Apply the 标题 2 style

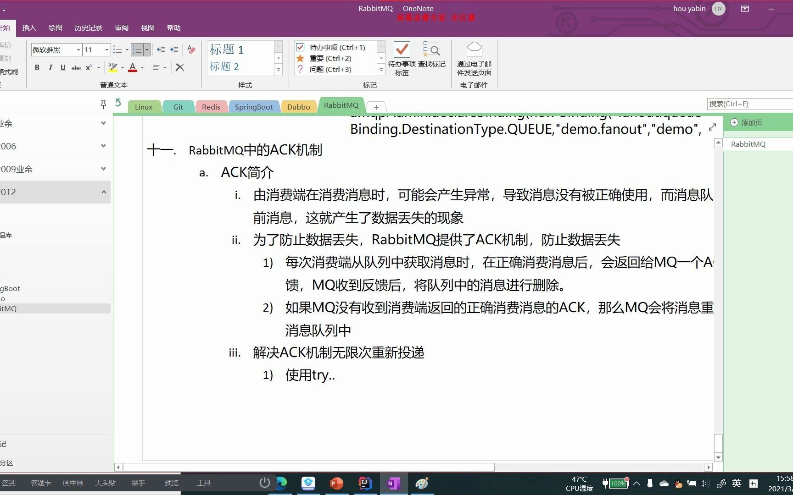point(224,66)
